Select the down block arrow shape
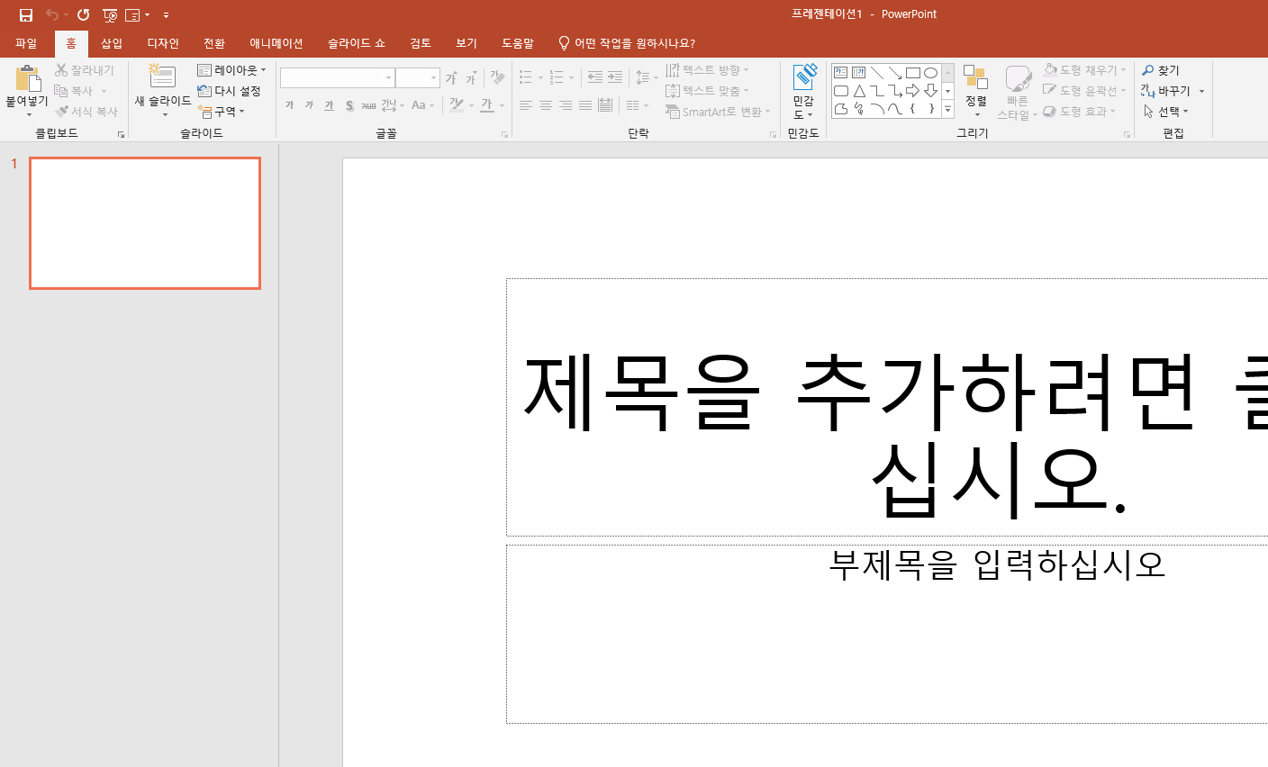Viewport: 1268px width, 767px height. pos(930,91)
